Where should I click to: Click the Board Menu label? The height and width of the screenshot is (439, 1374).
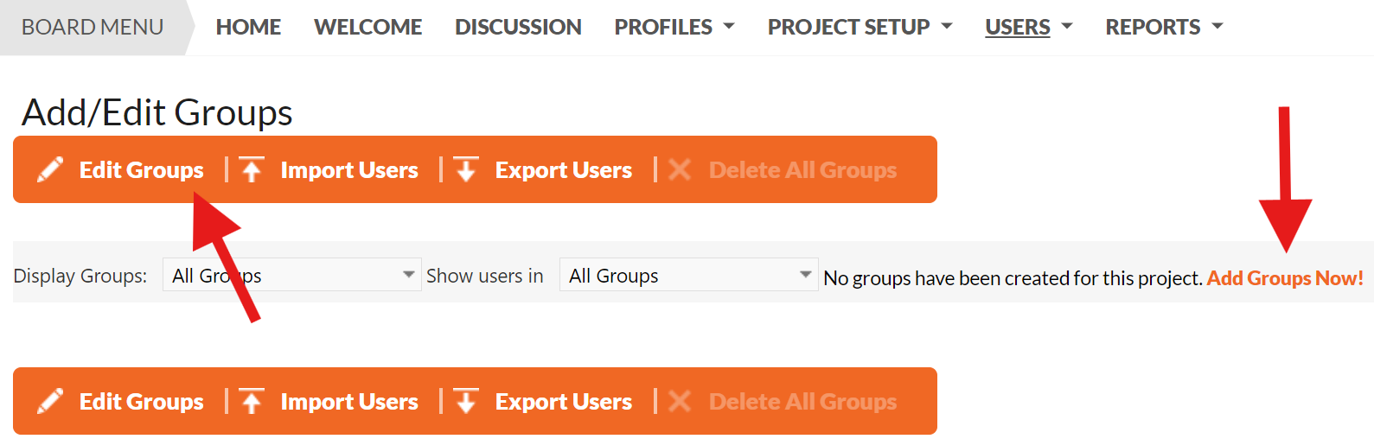93,27
